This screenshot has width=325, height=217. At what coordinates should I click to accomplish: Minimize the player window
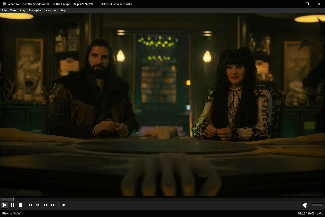tap(296, 4)
